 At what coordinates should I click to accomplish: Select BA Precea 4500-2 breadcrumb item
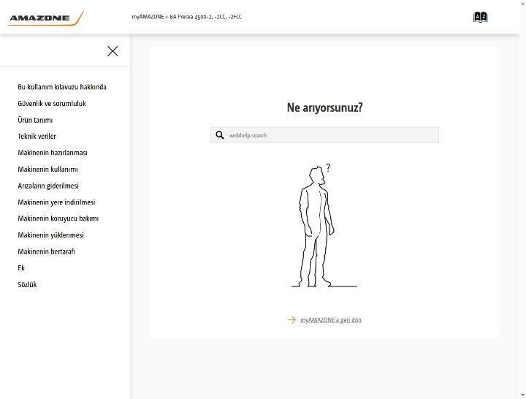coord(205,17)
